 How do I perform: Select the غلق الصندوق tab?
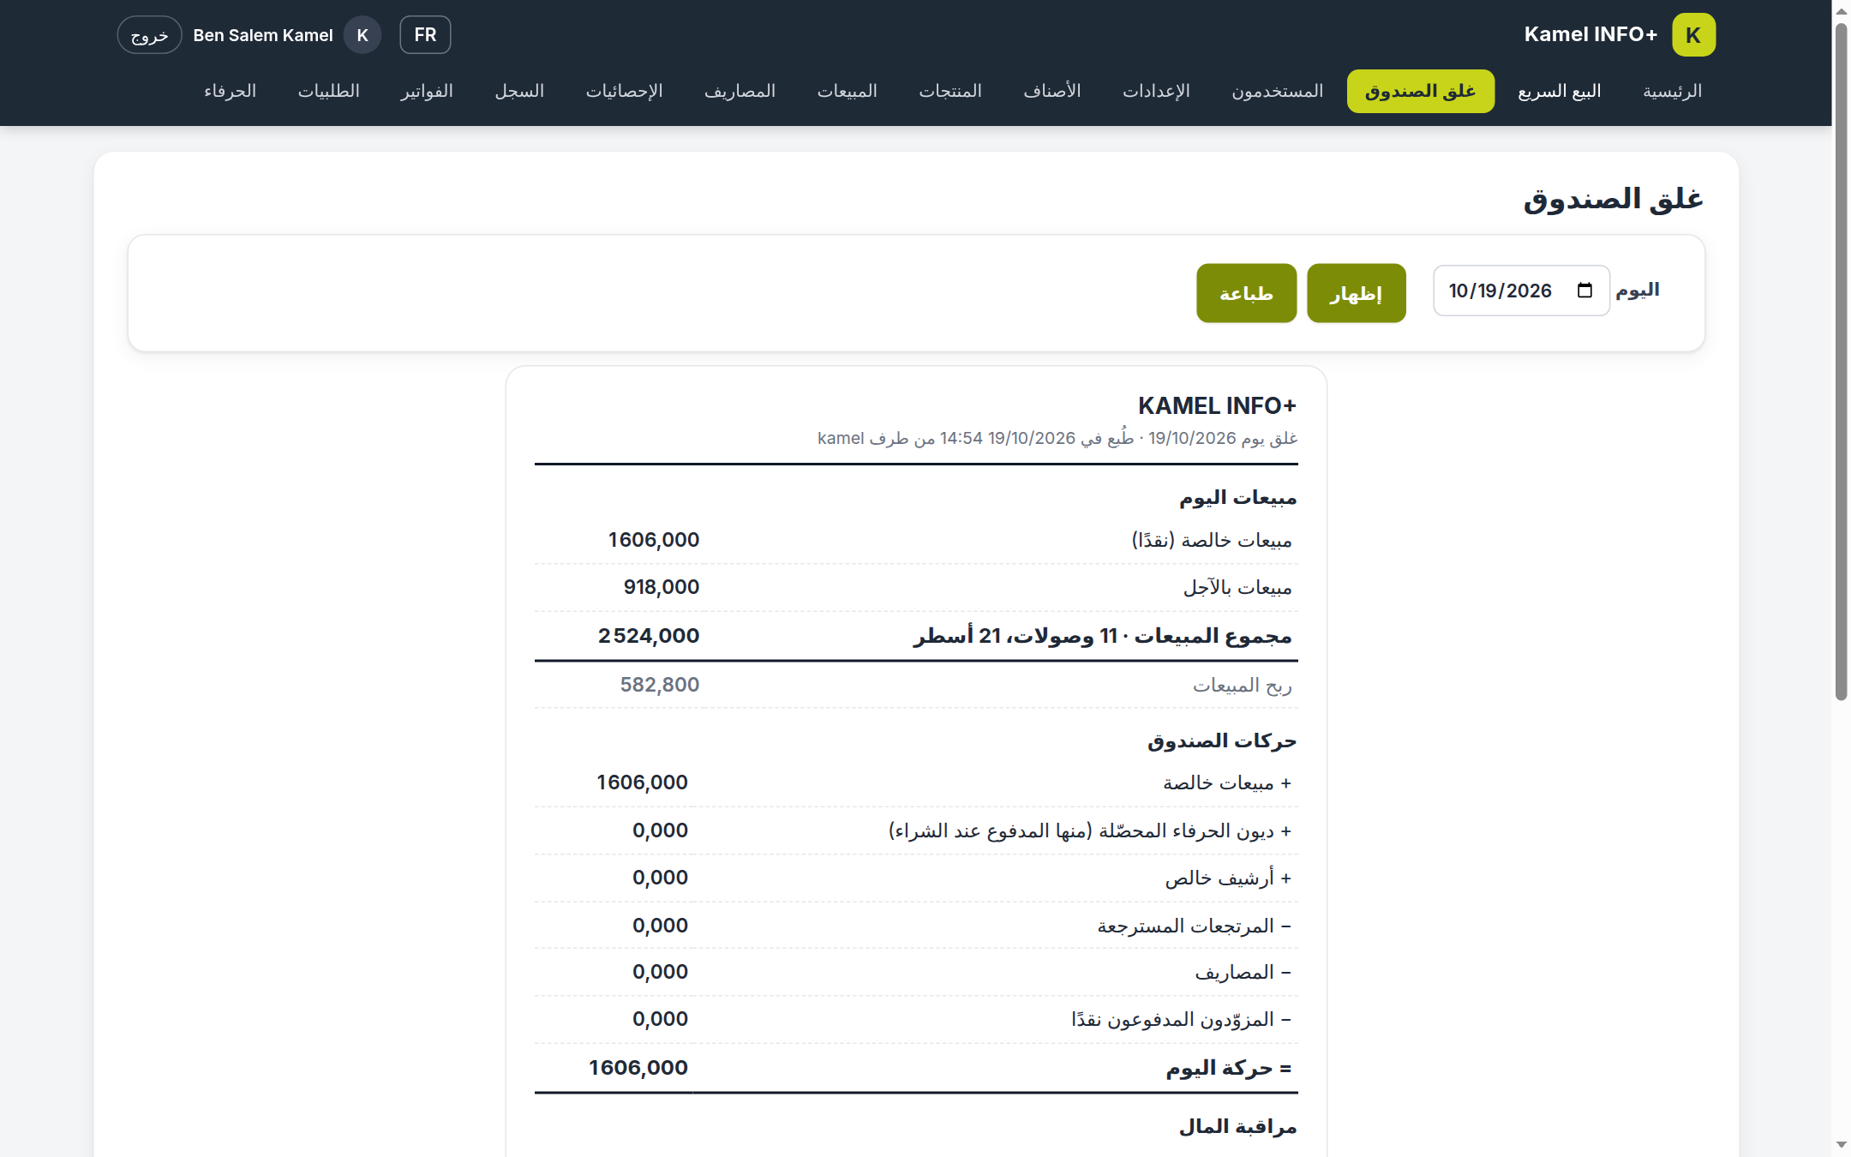[x=1420, y=91]
